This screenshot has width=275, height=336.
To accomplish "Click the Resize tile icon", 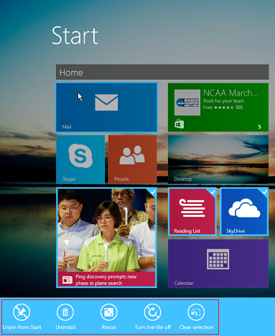I will pyautogui.click(x=109, y=312).
